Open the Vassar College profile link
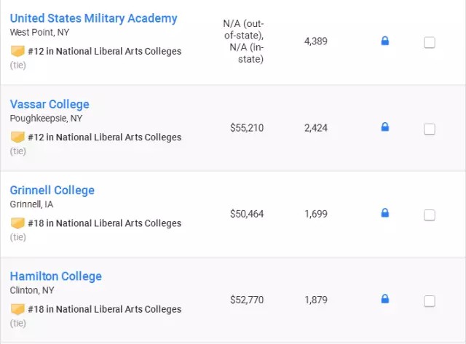Screen dimensions: 466x344 [x=50, y=104]
